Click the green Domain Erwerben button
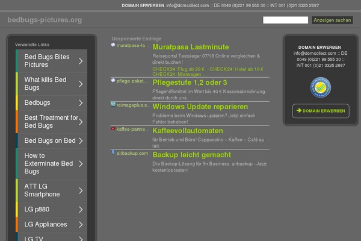 [321, 111]
